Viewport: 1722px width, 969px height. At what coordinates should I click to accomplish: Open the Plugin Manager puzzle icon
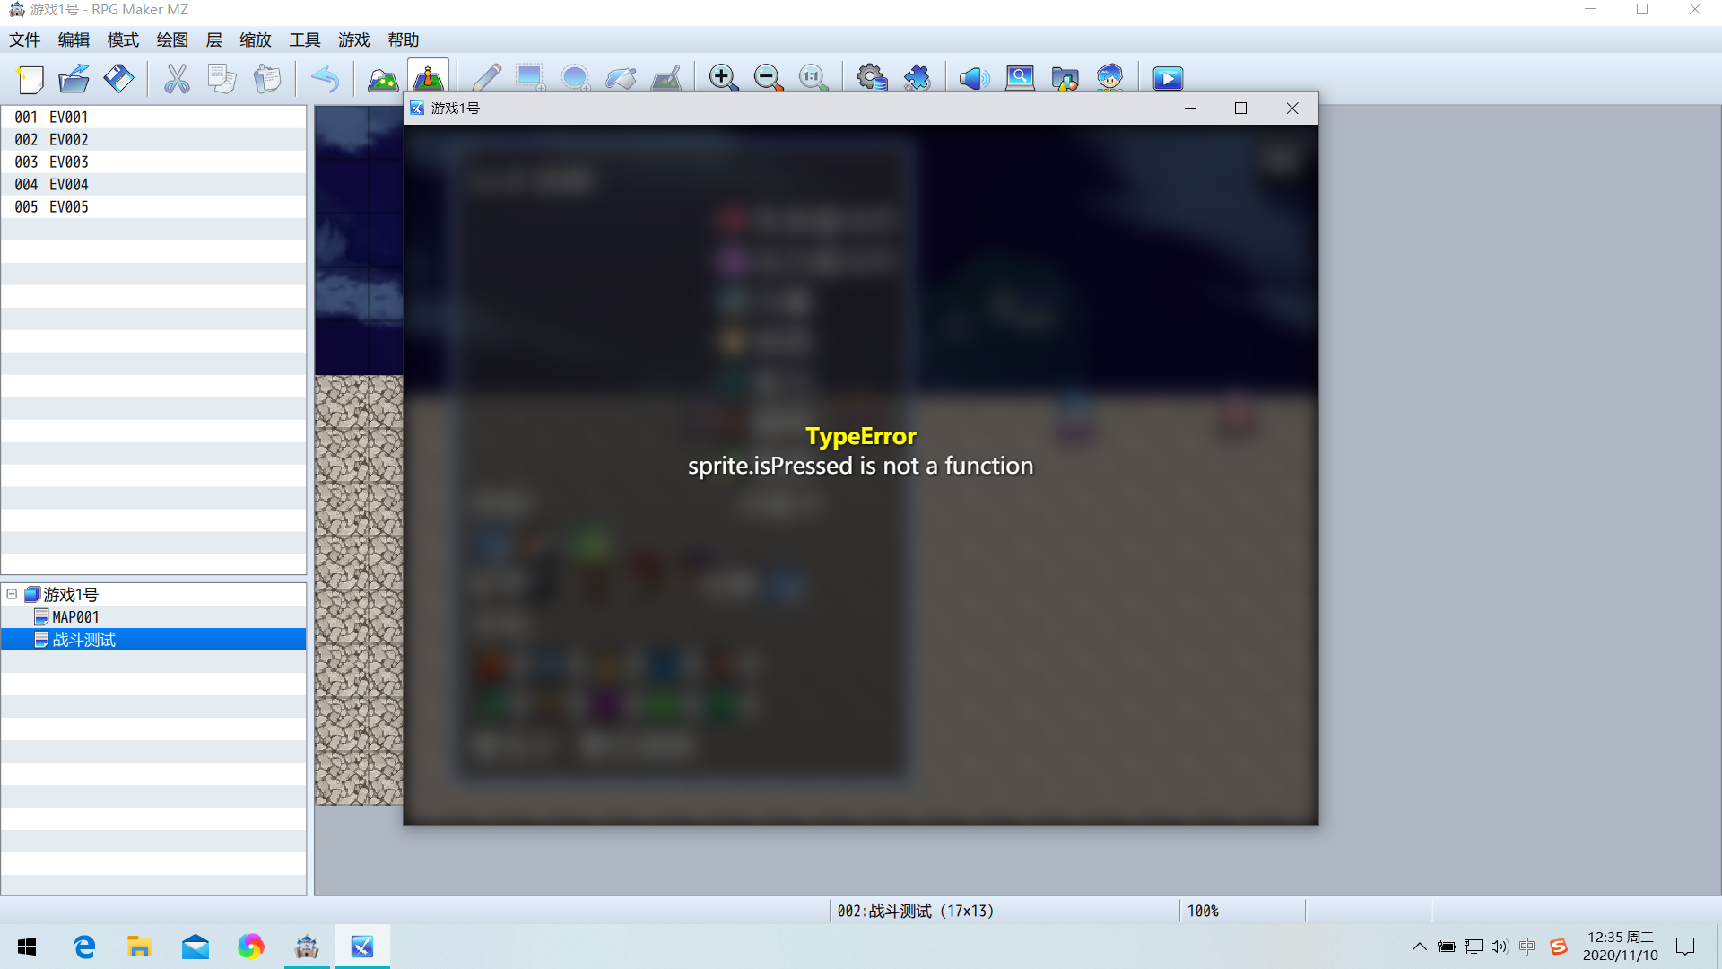tap(917, 79)
